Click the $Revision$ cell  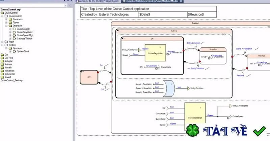coord(202,14)
